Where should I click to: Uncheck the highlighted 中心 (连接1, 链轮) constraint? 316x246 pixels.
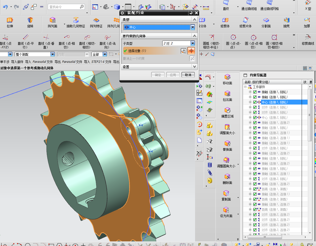point(255,102)
